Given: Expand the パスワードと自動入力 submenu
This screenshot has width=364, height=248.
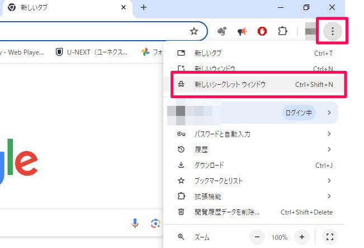Looking at the screenshot, I should click(329, 134).
